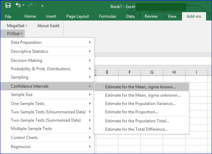The image size is (212, 154).
Task: Select column I header
Action: [x=196, y=72]
